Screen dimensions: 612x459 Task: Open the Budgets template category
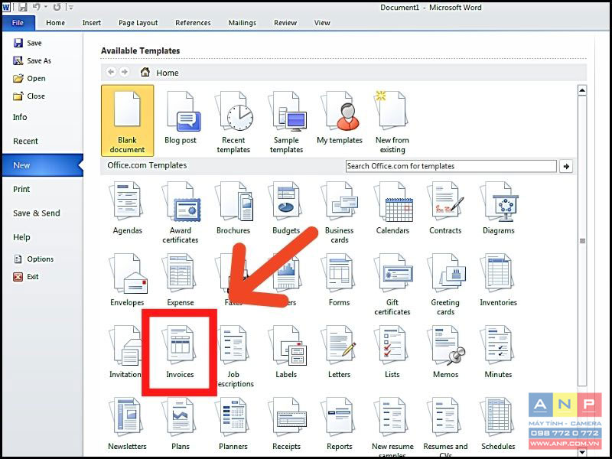pos(286,208)
